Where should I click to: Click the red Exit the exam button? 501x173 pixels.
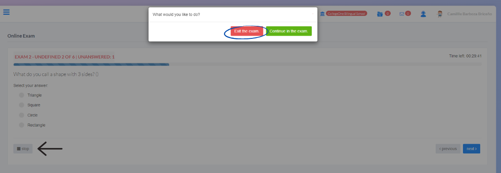coord(247,31)
